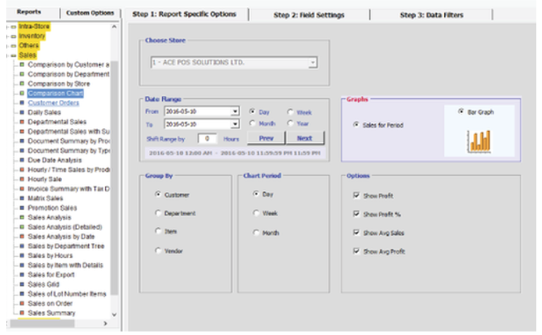The image size is (542, 335).
Task: Click the icon beside Sales by Hours
Action: coord(22,255)
